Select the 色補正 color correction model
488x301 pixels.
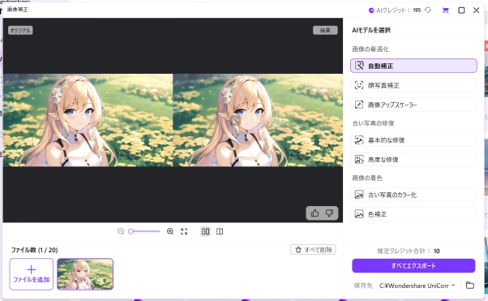pyautogui.click(x=413, y=214)
